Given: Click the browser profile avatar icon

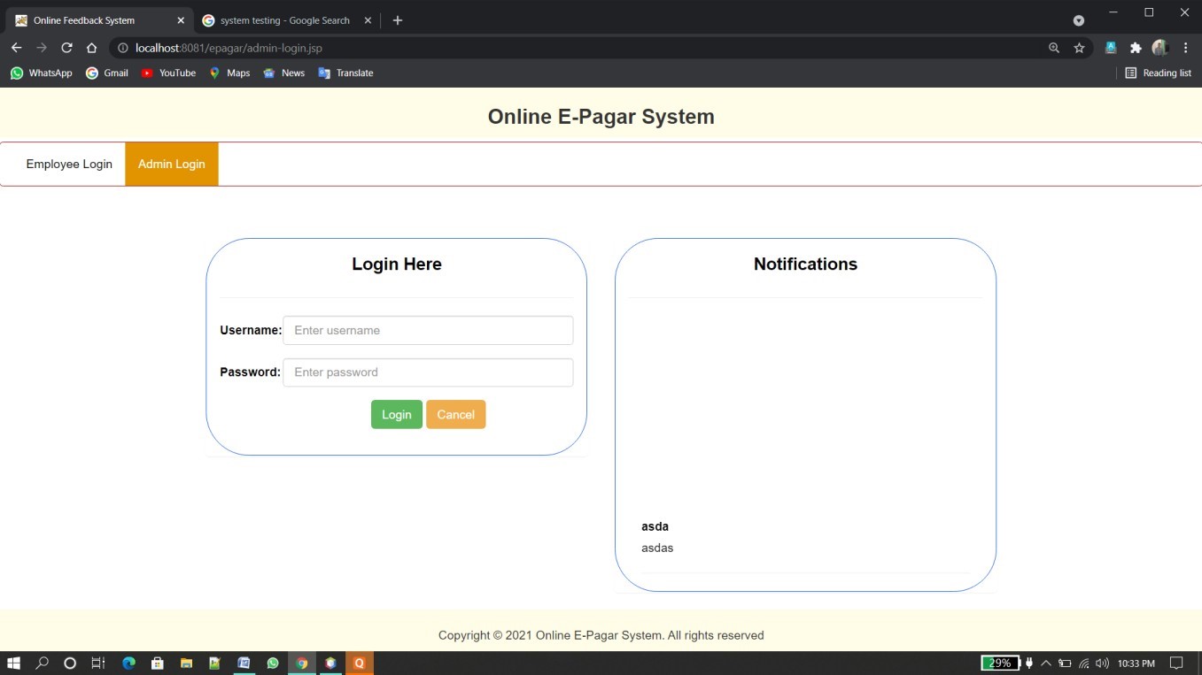Looking at the screenshot, I should click(1160, 48).
